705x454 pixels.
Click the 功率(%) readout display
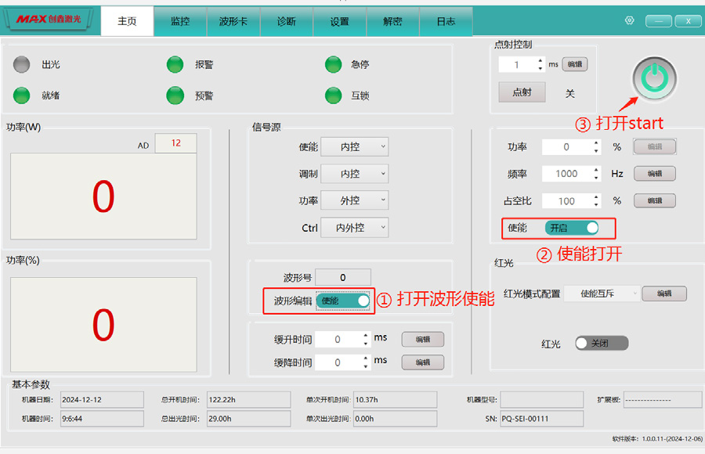[x=103, y=325]
